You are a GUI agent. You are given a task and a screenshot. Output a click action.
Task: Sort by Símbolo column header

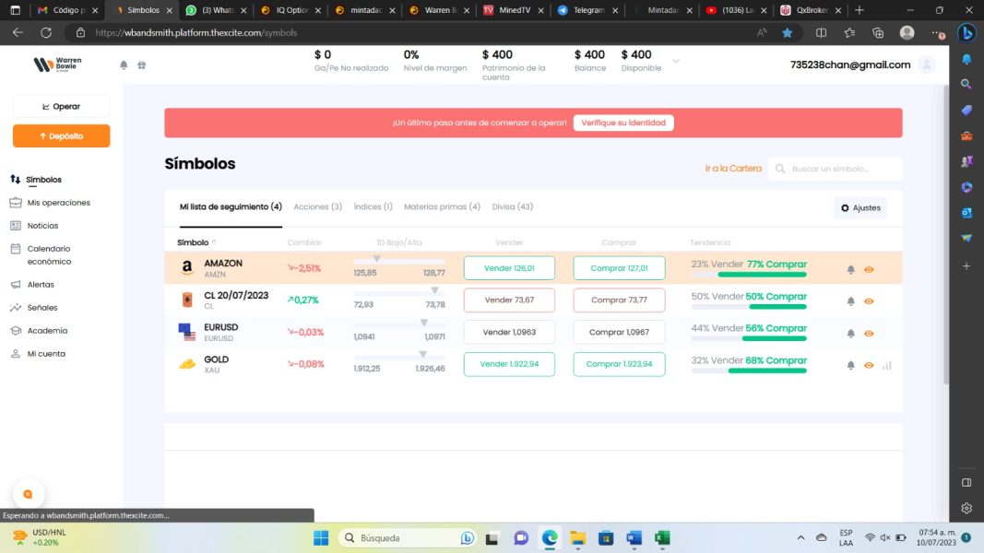coord(196,242)
